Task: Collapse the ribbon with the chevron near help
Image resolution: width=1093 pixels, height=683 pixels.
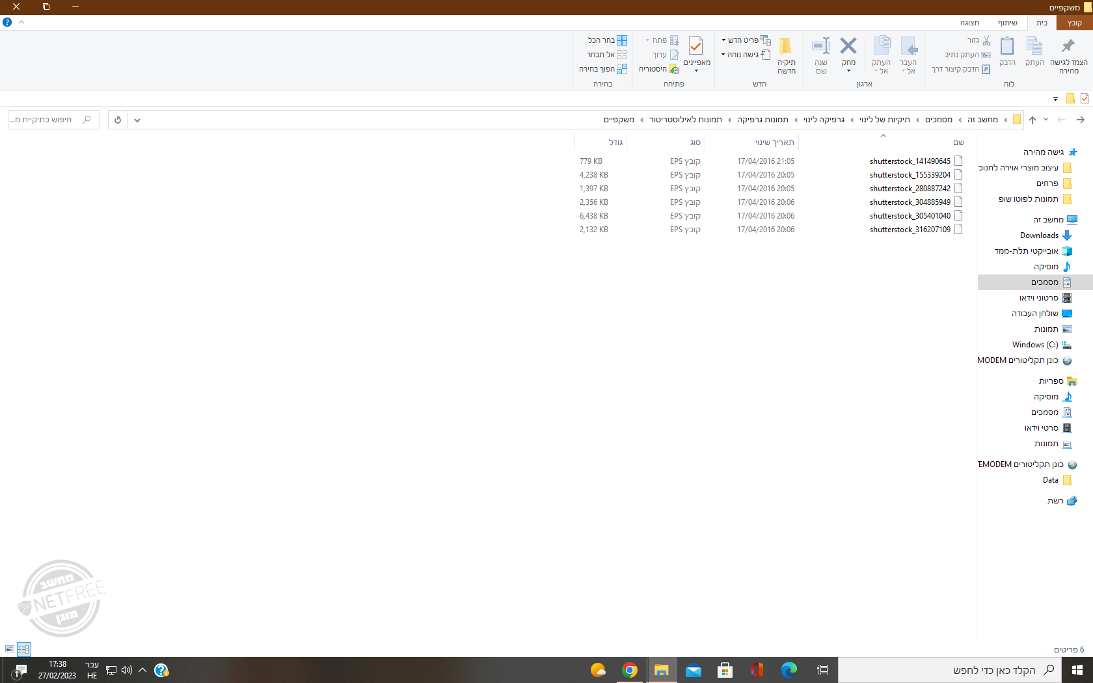Action: tap(21, 22)
